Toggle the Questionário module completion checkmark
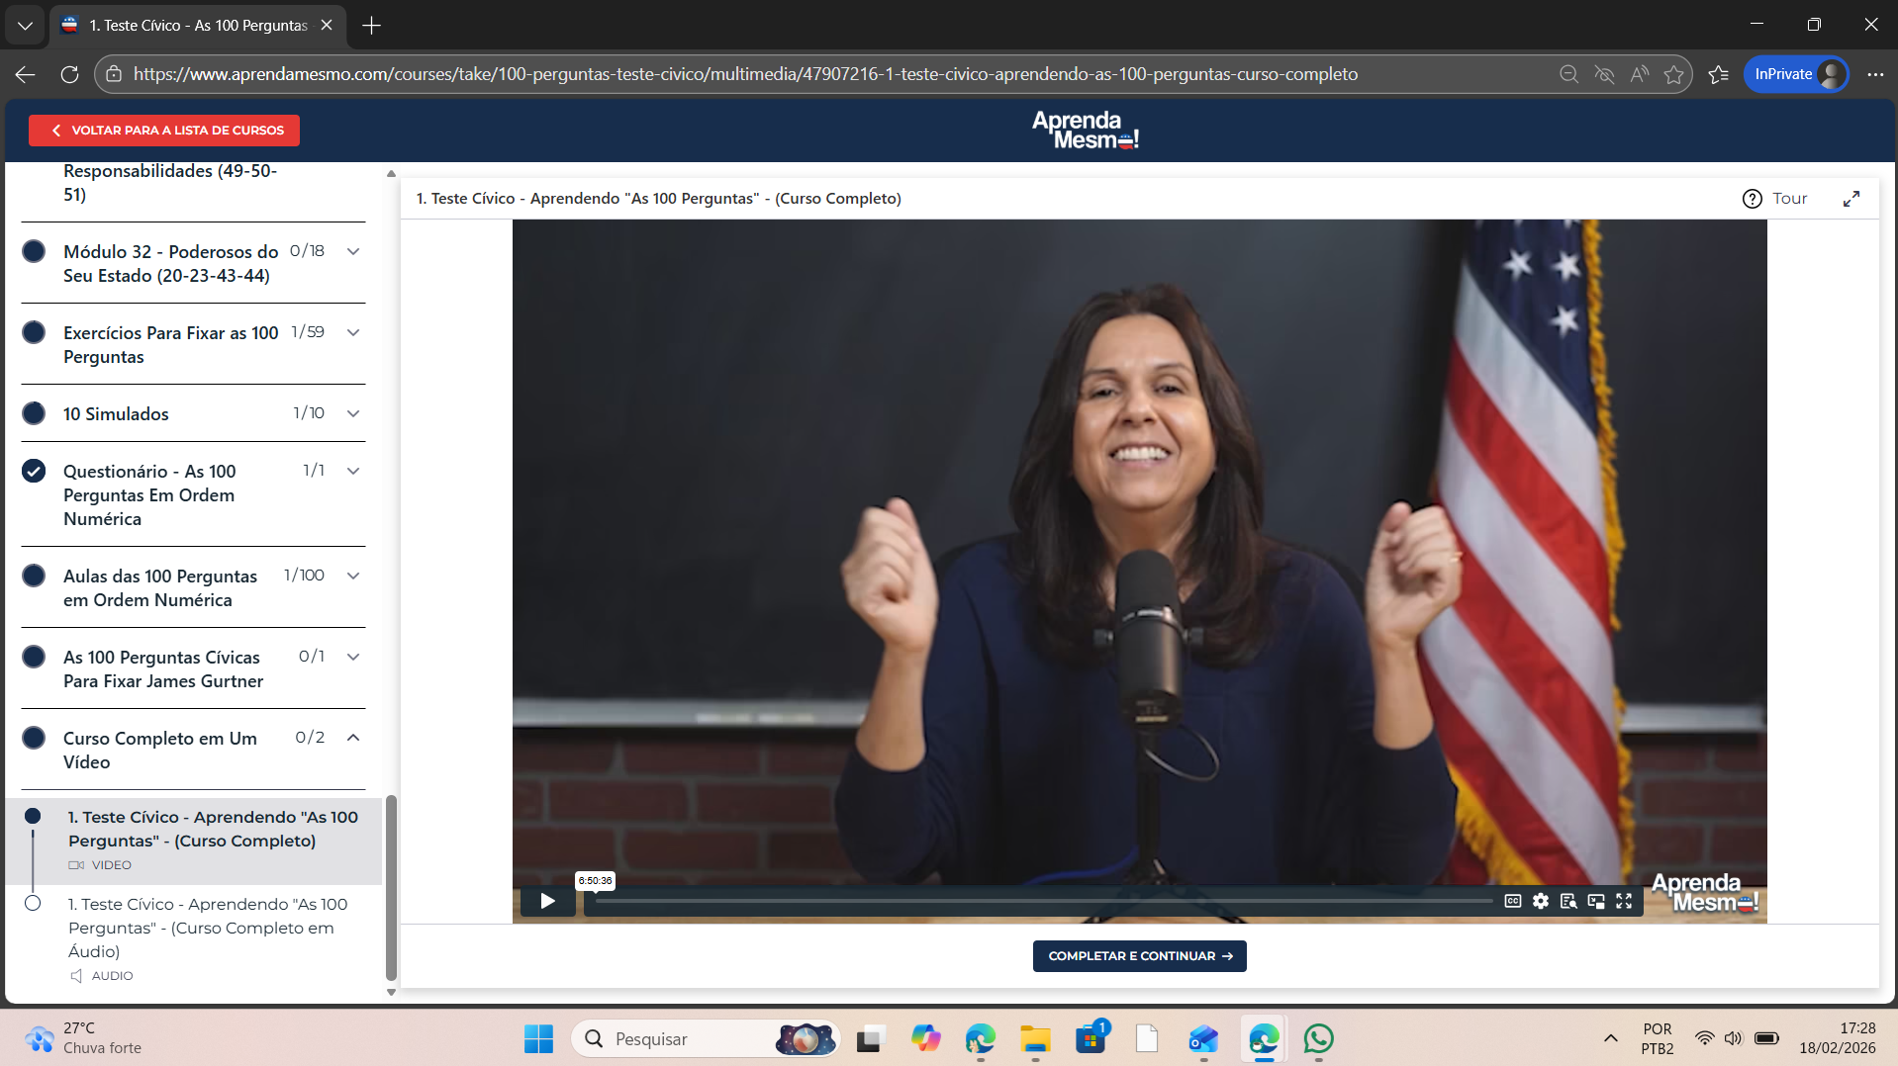 click(34, 471)
